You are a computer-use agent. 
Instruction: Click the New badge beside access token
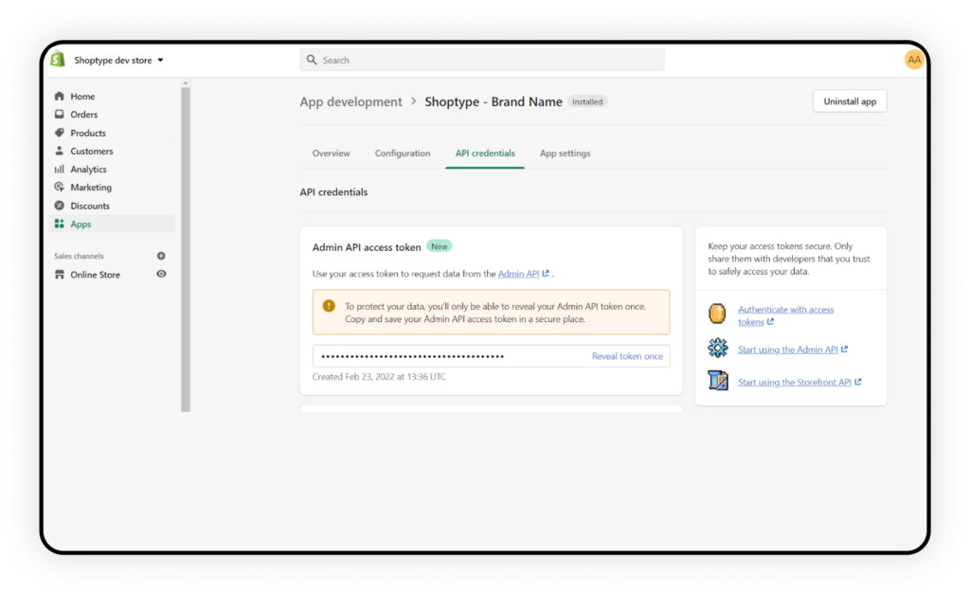(440, 246)
